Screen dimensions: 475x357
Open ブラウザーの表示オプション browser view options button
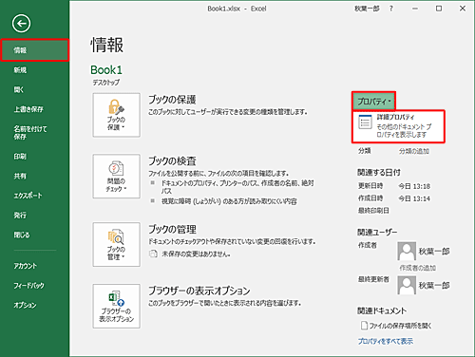click(x=116, y=306)
